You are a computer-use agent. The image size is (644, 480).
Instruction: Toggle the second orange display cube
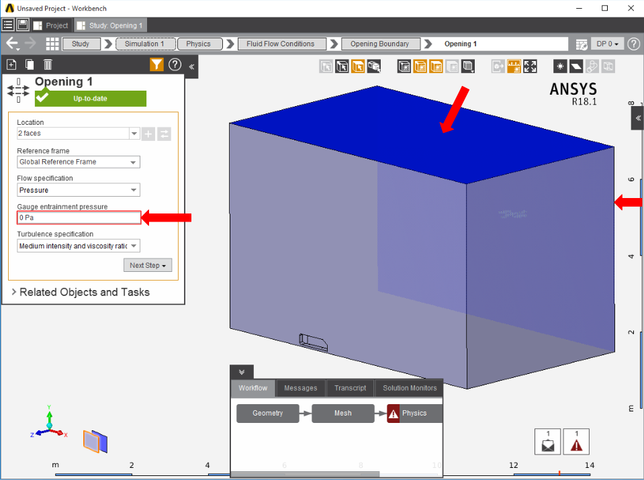click(436, 66)
